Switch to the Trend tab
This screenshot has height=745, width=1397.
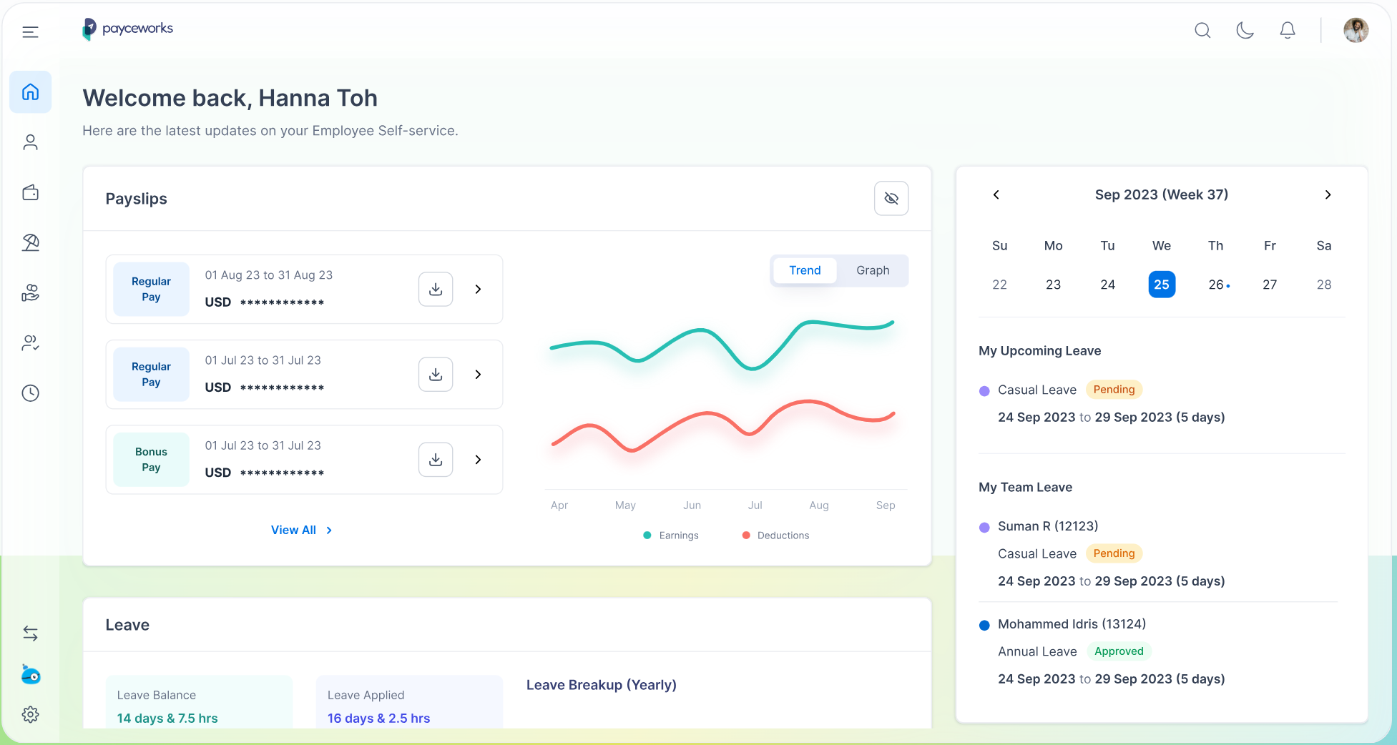(805, 270)
